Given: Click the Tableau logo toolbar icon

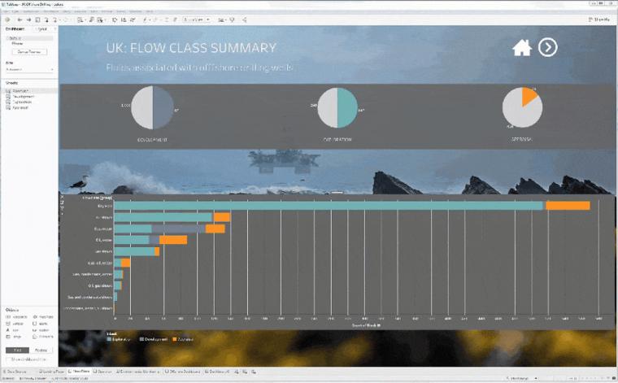Looking at the screenshot, I should (7, 20).
